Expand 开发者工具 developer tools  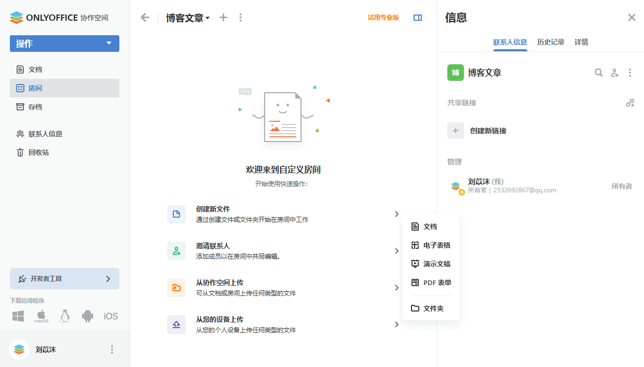coord(64,278)
